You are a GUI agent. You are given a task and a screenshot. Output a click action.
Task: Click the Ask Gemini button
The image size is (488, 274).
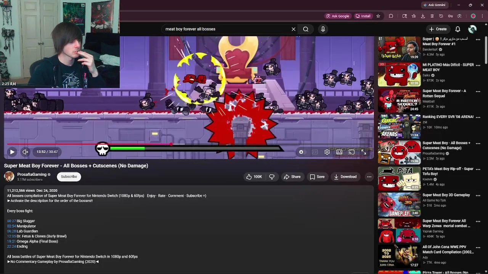point(434,5)
